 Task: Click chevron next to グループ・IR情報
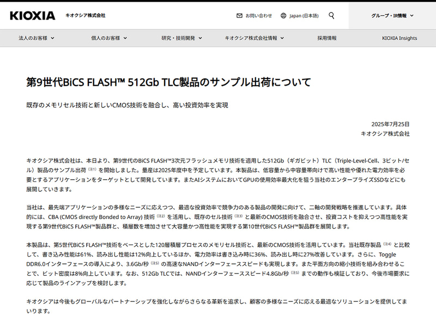(412, 16)
